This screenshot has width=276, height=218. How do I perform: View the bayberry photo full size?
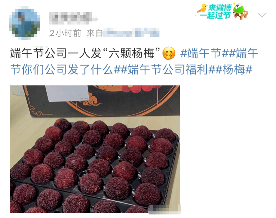click(x=95, y=149)
